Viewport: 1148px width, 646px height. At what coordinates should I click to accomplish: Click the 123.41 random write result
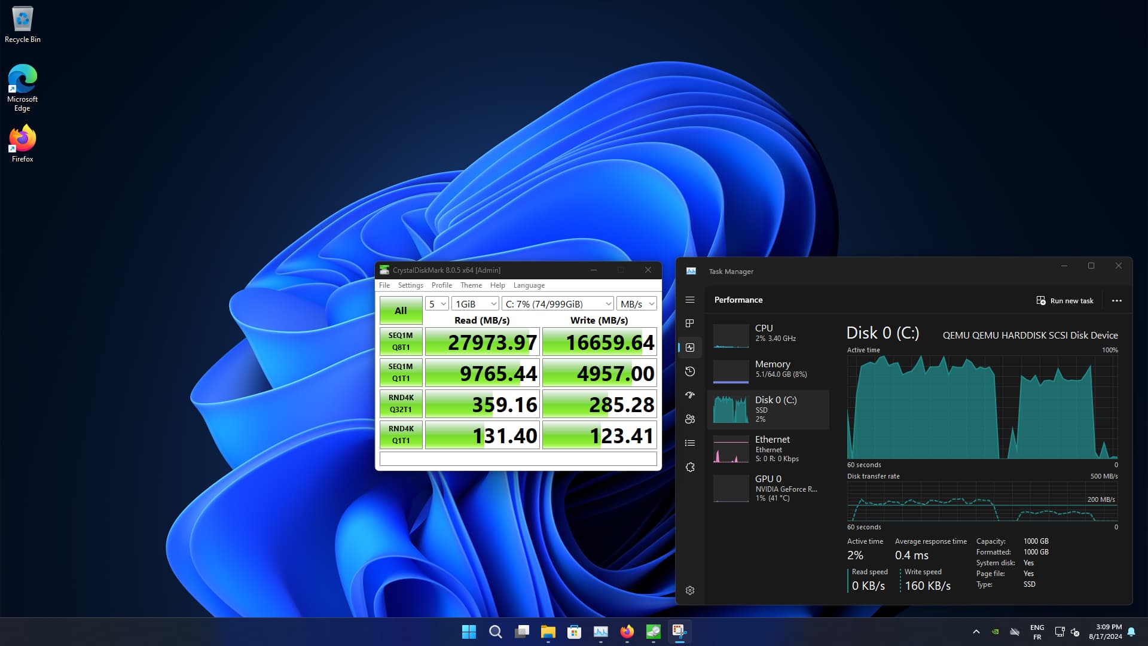pyautogui.click(x=599, y=435)
